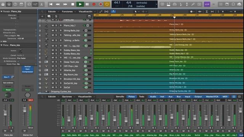Open the secondary Command-click tool menu
Screen dimensions: 244x137
tap(144, 11)
